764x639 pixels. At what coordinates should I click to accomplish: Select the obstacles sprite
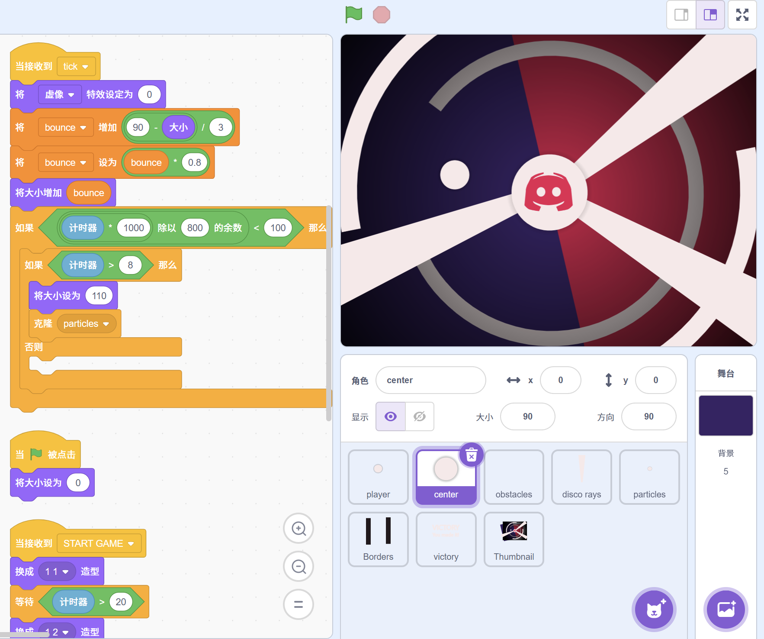(x=514, y=477)
